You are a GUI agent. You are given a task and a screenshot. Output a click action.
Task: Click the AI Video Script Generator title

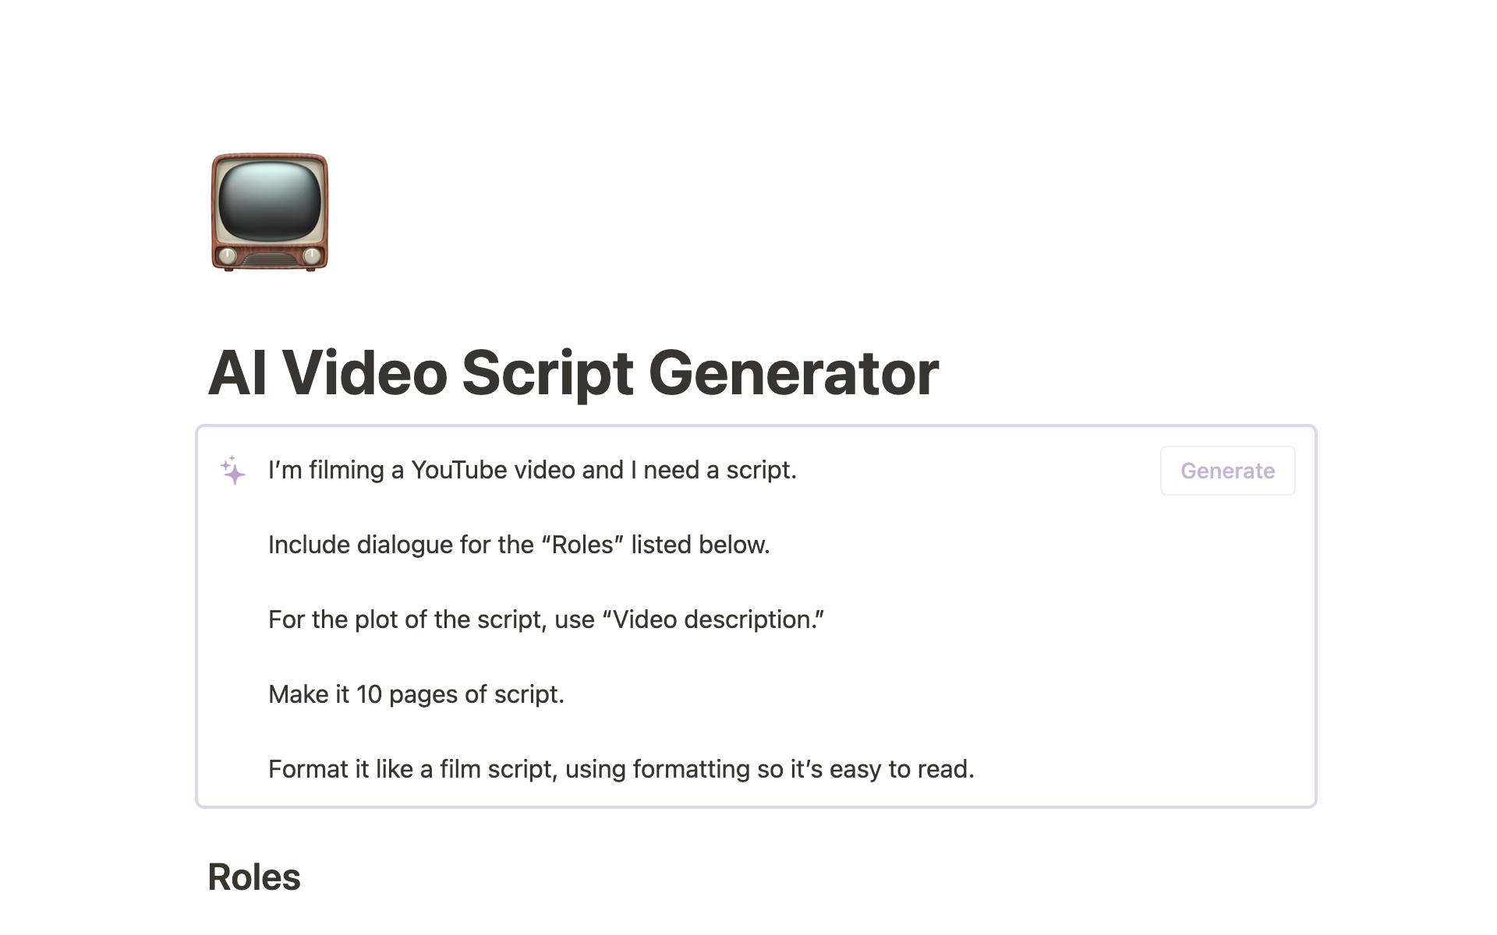(575, 371)
